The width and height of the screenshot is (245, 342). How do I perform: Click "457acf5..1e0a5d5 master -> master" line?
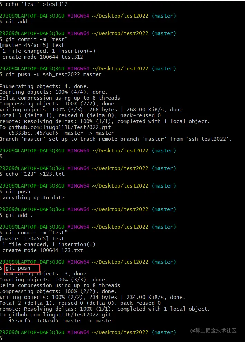[61, 321]
